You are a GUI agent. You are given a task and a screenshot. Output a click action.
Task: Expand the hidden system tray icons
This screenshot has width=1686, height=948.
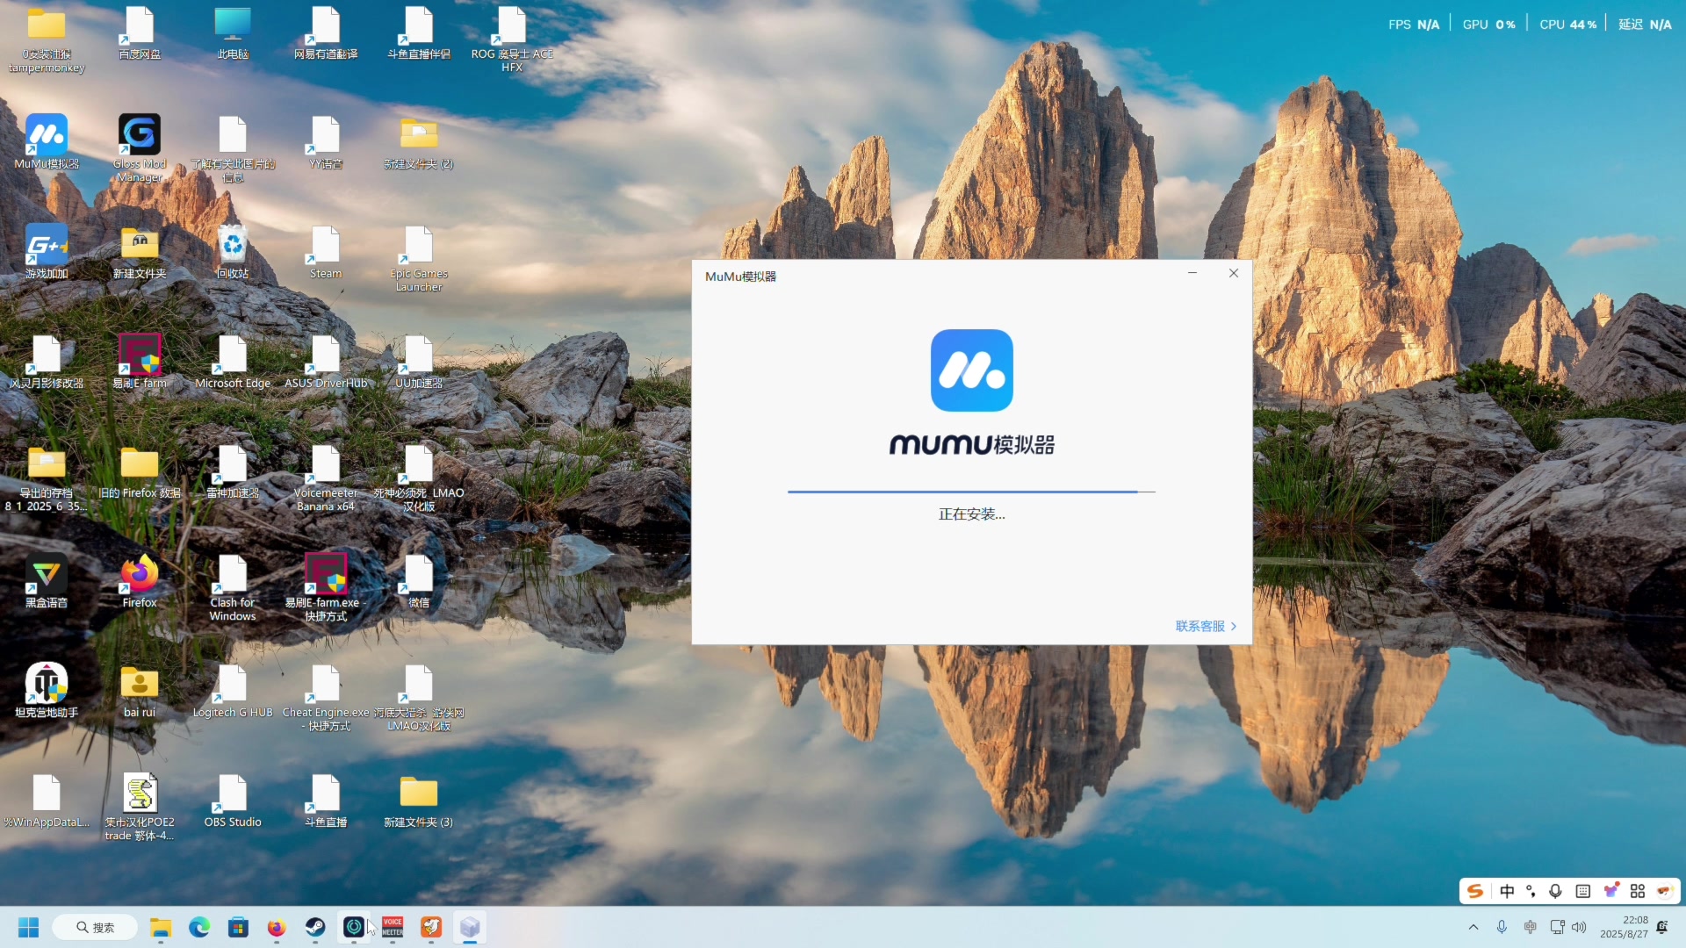point(1473,927)
